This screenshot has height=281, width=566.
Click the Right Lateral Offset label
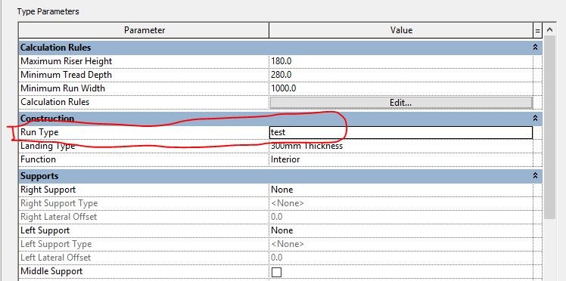coord(59,217)
